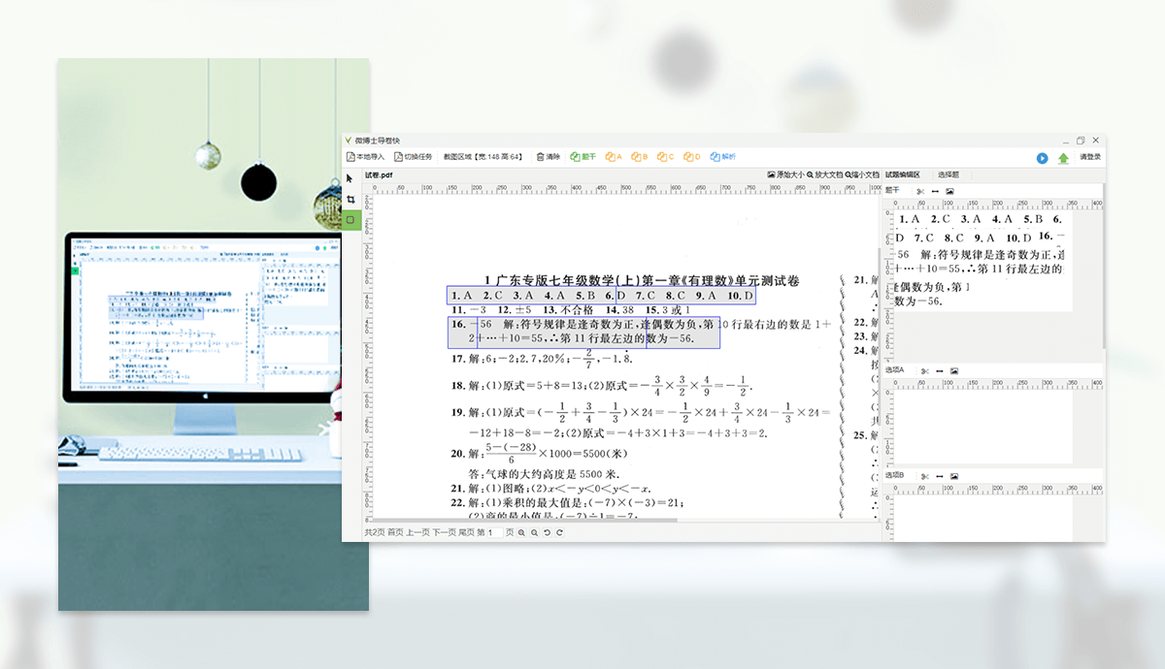
Task: Select the crop tool in sidebar
Action: [350, 199]
